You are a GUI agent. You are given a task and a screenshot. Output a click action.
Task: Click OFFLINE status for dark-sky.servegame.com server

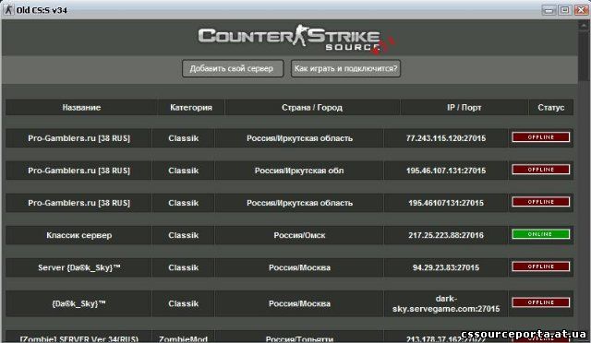(540, 302)
